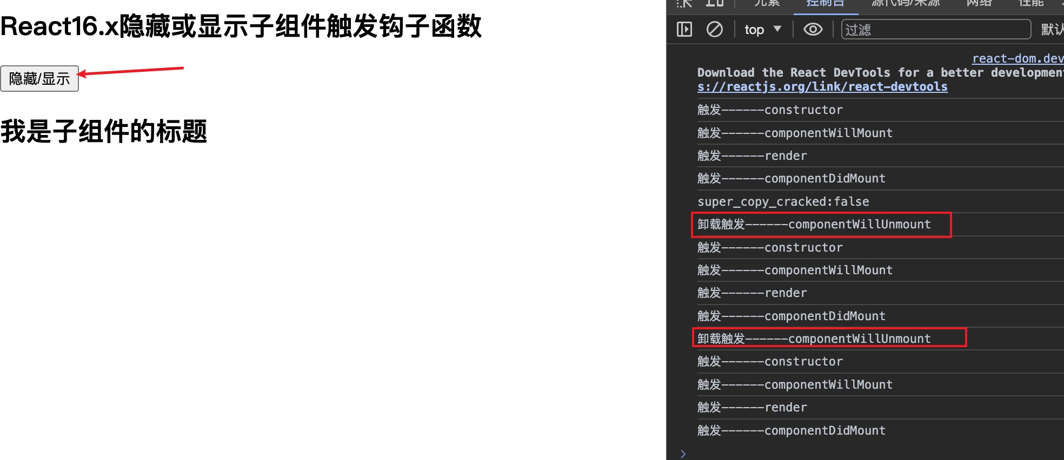Open the top JavaScript context dropdown
Screen dimensions: 1064x460
coord(763,30)
